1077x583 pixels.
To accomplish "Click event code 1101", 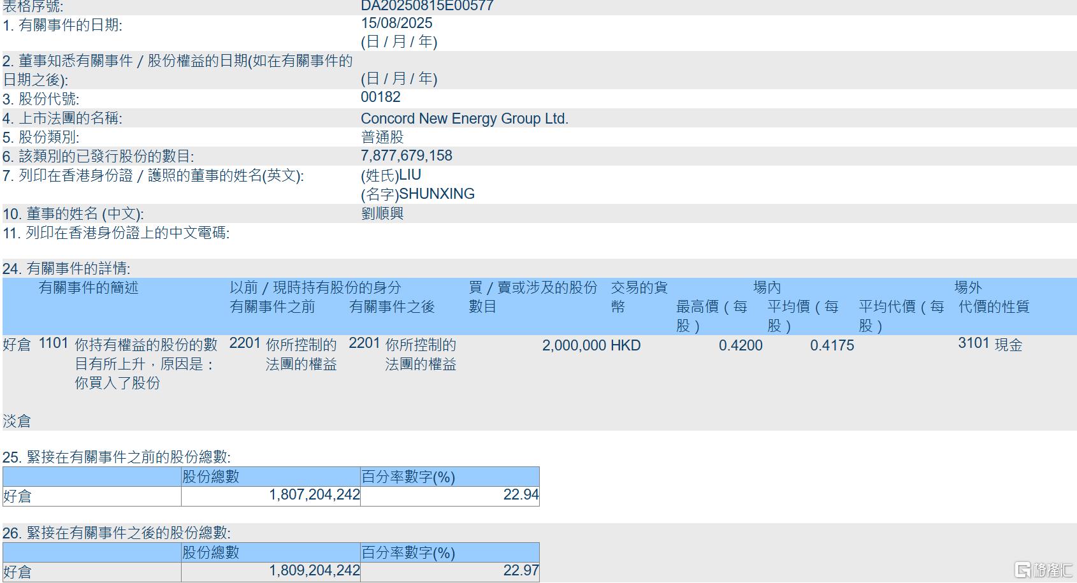I will (54, 343).
